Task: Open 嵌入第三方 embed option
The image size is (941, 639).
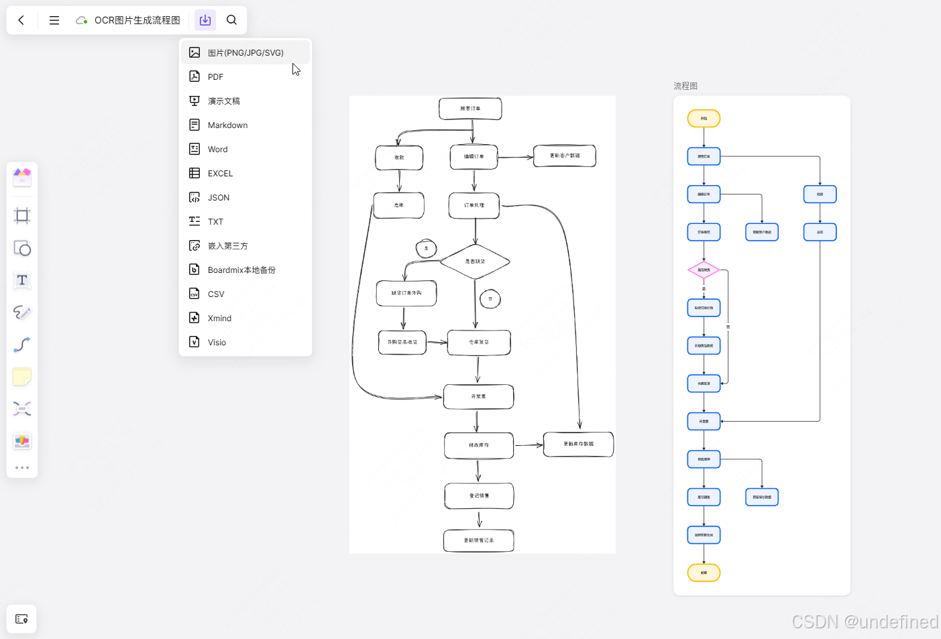Action: pyautogui.click(x=245, y=245)
